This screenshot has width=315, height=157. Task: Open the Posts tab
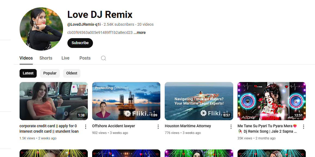pos(85,58)
